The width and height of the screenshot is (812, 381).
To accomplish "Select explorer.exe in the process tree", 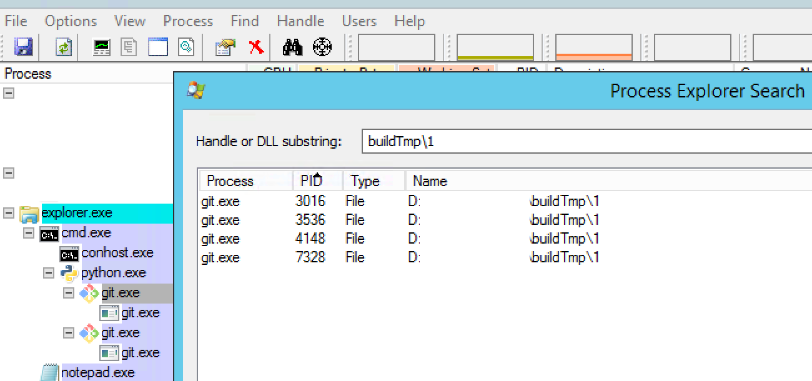I will pyautogui.click(x=77, y=213).
